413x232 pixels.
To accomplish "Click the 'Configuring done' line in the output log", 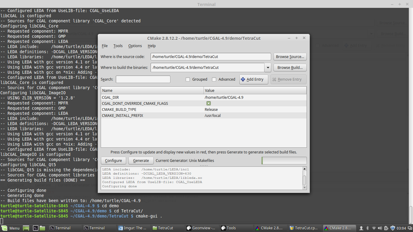I will (119, 186).
